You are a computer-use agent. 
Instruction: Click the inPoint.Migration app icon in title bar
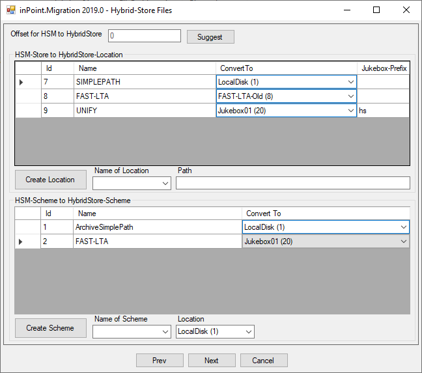tap(10, 10)
